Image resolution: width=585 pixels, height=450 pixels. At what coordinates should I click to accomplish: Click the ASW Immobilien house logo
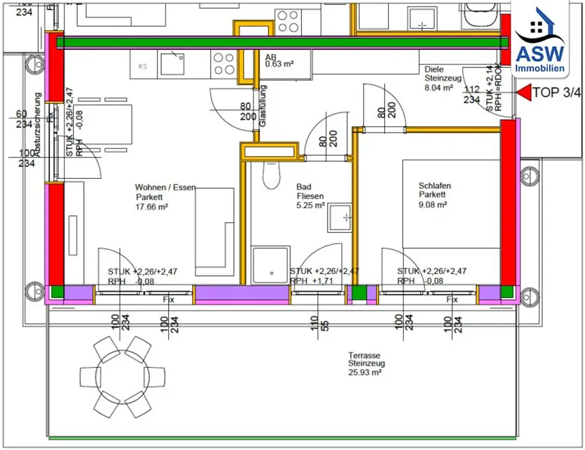point(539,26)
